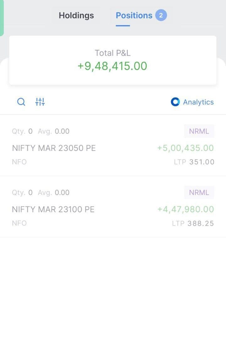Click the Analytics donut icon
The image size is (226, 337).
175,102
